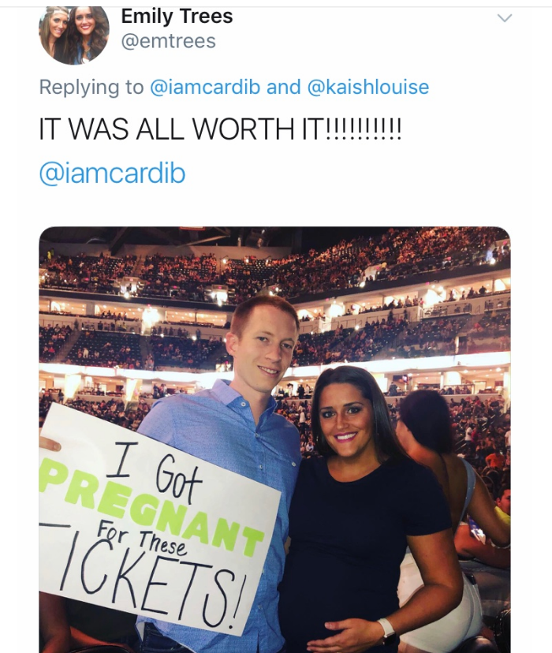
Task: Click 'For These' text on the sign
Action: coord(141,540)
